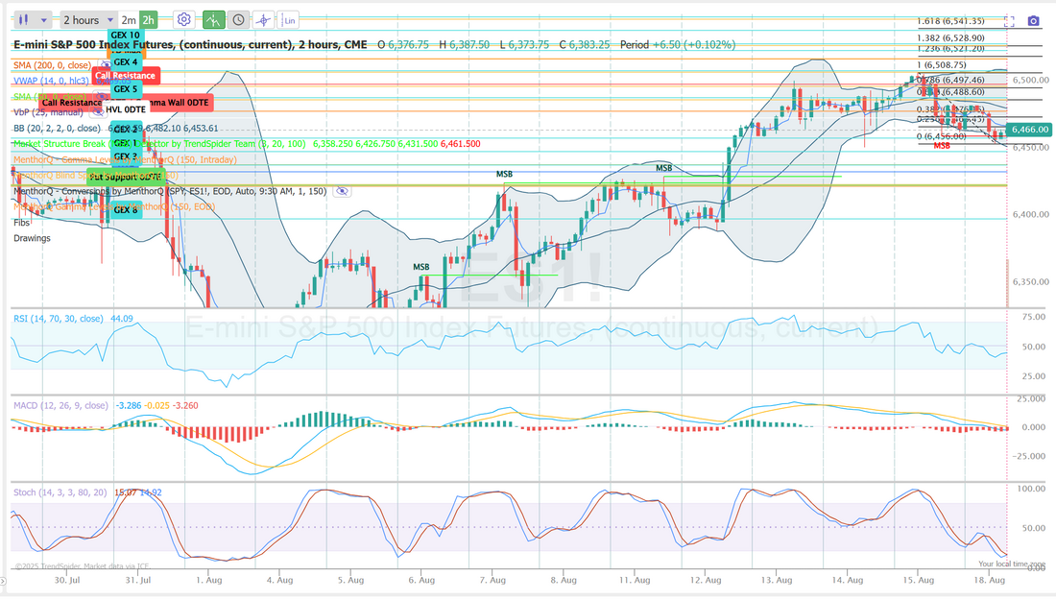Open the 2 hours timeframe dropdown
This screenshot has width=1056, height=600.
[x=88, y=20]
